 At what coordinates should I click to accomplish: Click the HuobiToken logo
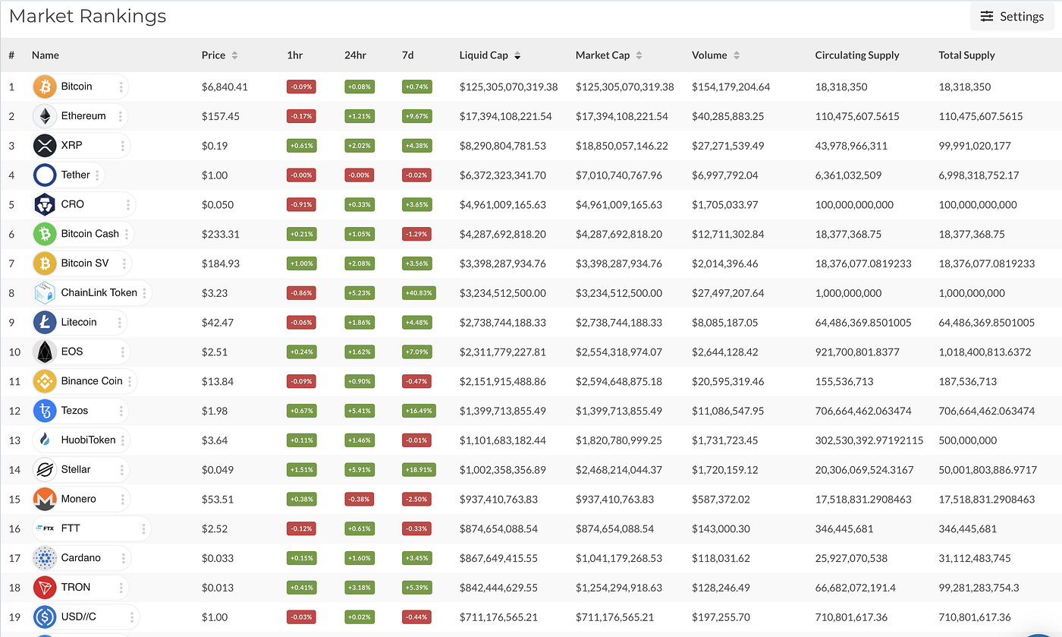coord(45,440)
